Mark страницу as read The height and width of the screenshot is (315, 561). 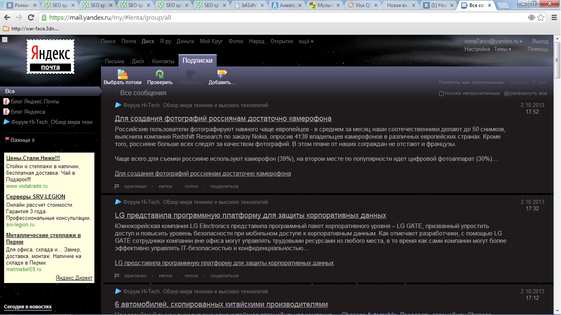click(x=519, y=82)
